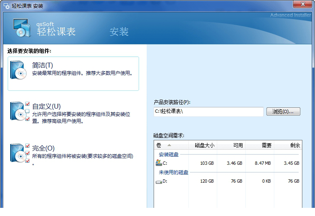The image size is (315, 216).
Task: Click the 3.45 GB remaining cell
Action: click(x=291, y=163)
